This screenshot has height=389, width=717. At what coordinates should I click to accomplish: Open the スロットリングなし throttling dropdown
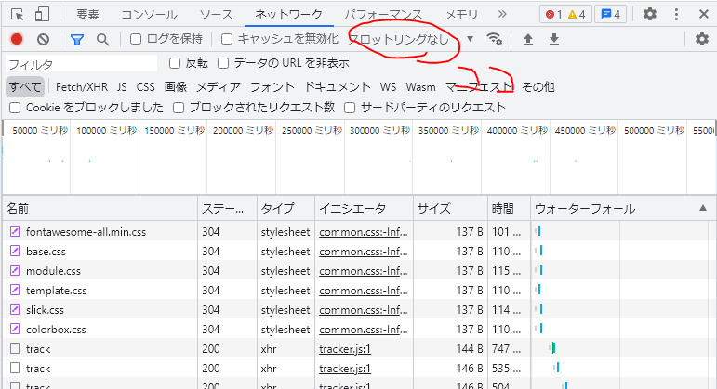pos(410,39)
